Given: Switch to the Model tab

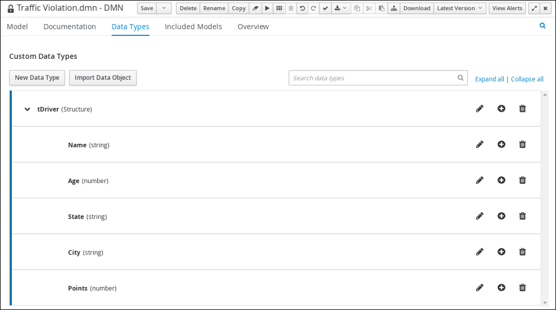Looking at the screenshot, I should pyautogui.click(x=17, y=27).
